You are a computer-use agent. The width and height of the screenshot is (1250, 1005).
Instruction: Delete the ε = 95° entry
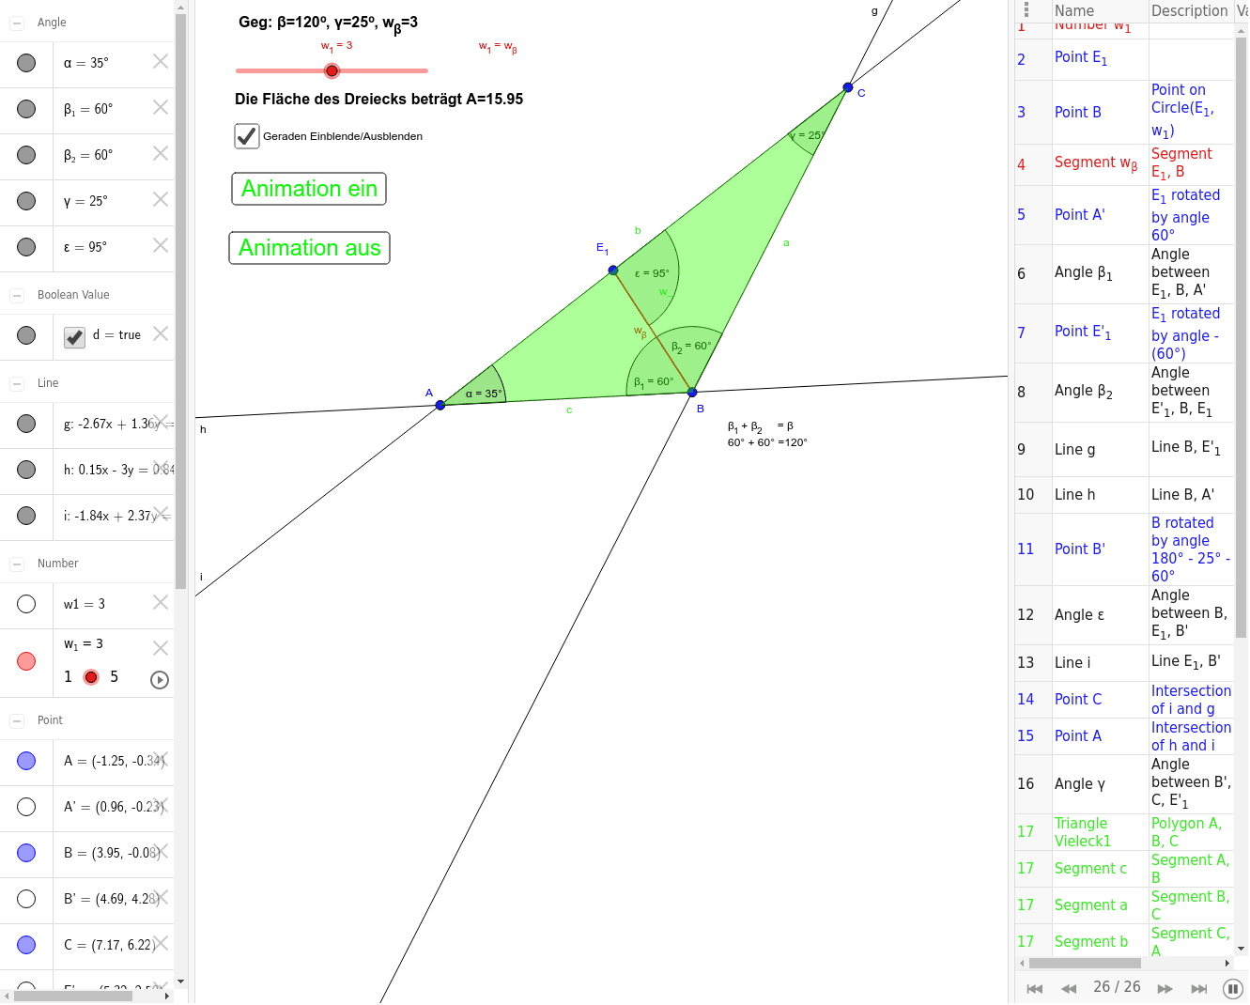click(161, 245)
